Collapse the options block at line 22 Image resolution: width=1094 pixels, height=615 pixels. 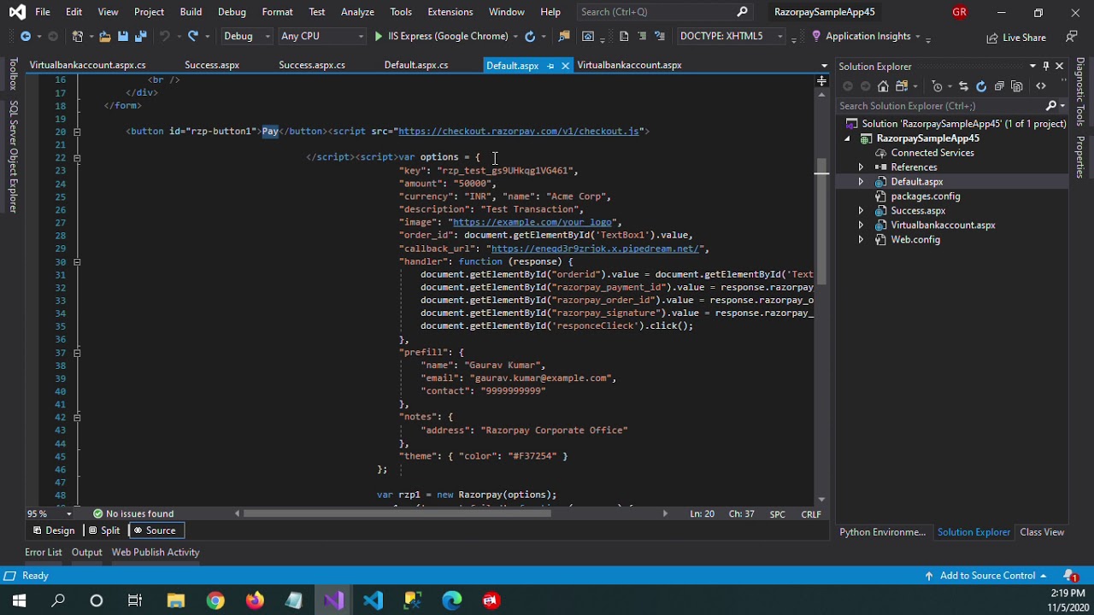tap(76, 157)
